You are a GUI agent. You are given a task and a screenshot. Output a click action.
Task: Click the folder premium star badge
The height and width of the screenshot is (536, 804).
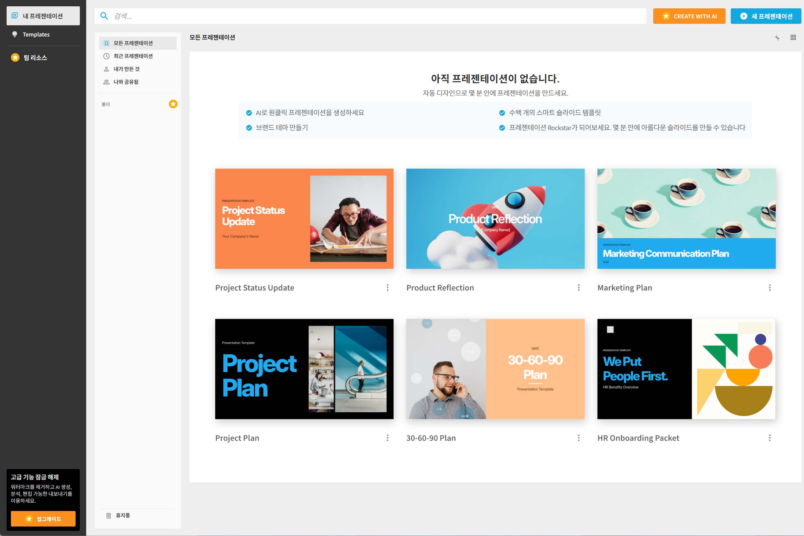click(x=173, y=104)
